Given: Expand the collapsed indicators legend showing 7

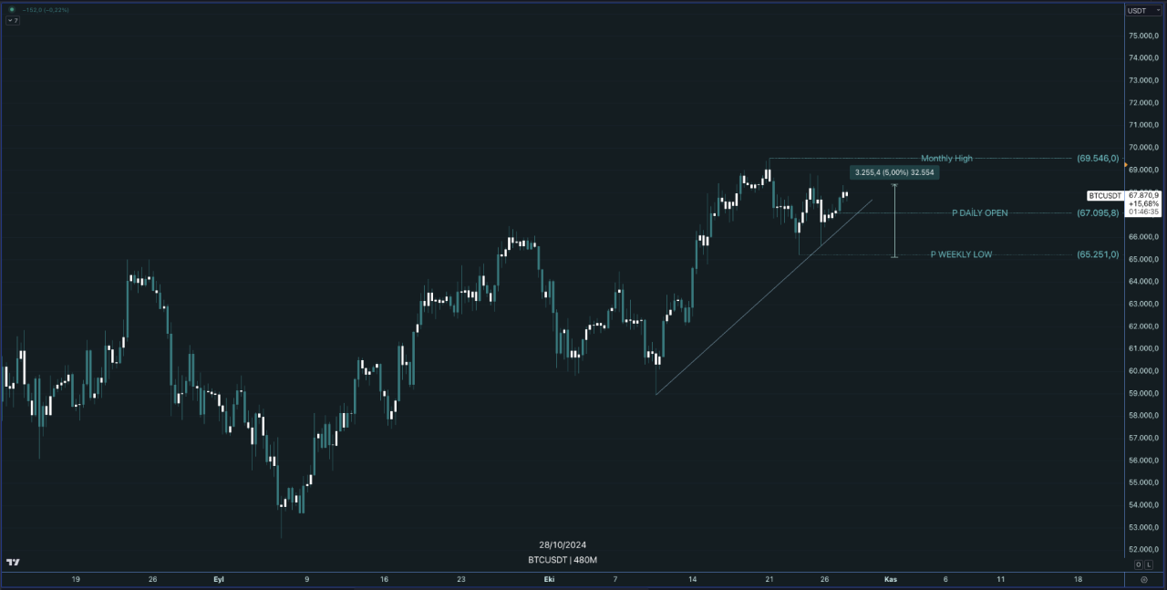Looking at the screenshot, I should tap(15, 19).
